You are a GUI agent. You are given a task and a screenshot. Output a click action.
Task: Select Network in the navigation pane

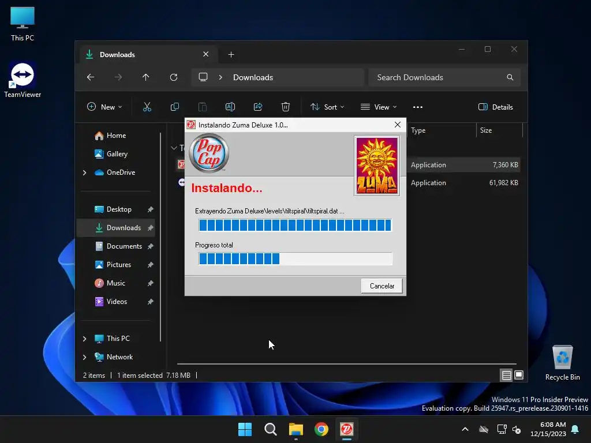click(x=119, y=356)
